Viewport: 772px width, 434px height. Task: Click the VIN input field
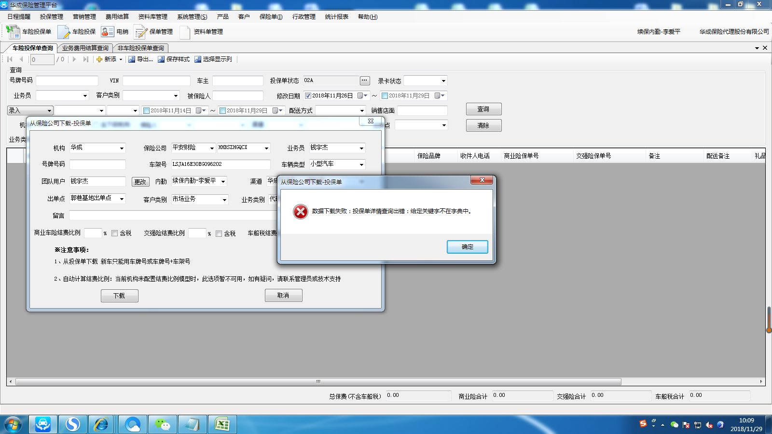[x=156, y=81]
